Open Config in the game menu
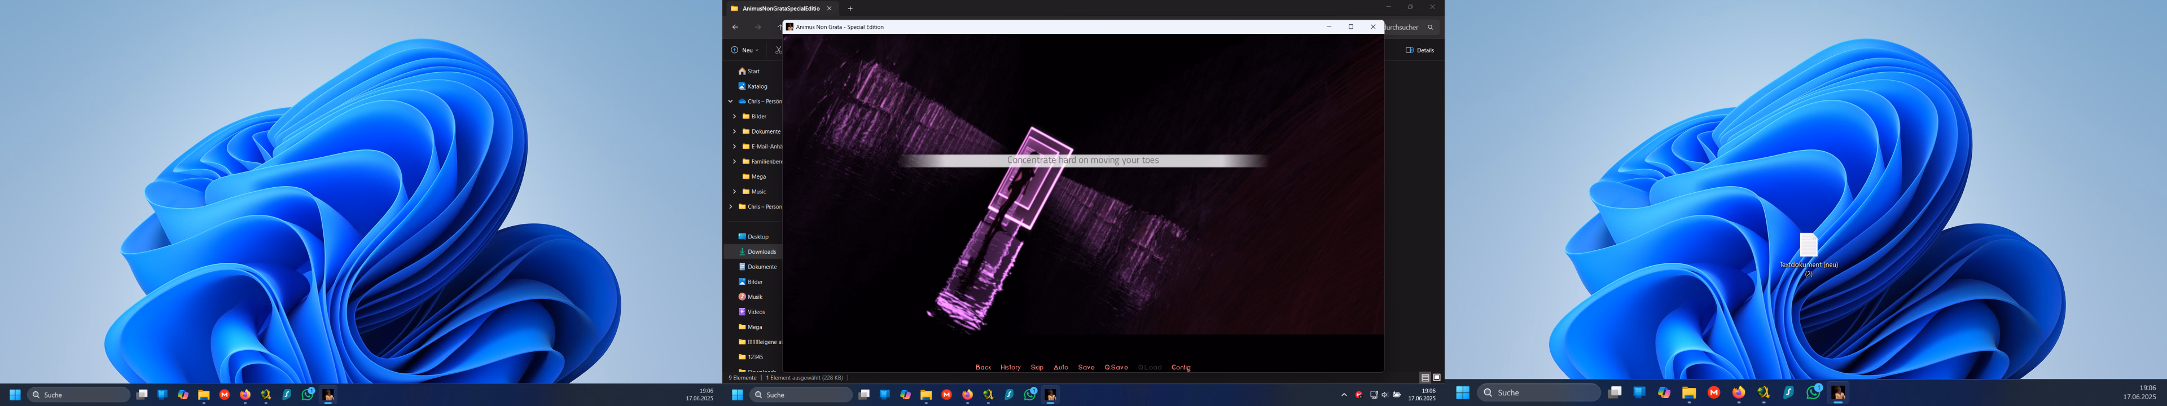The image size is (2167, 406). (1181, 367)
